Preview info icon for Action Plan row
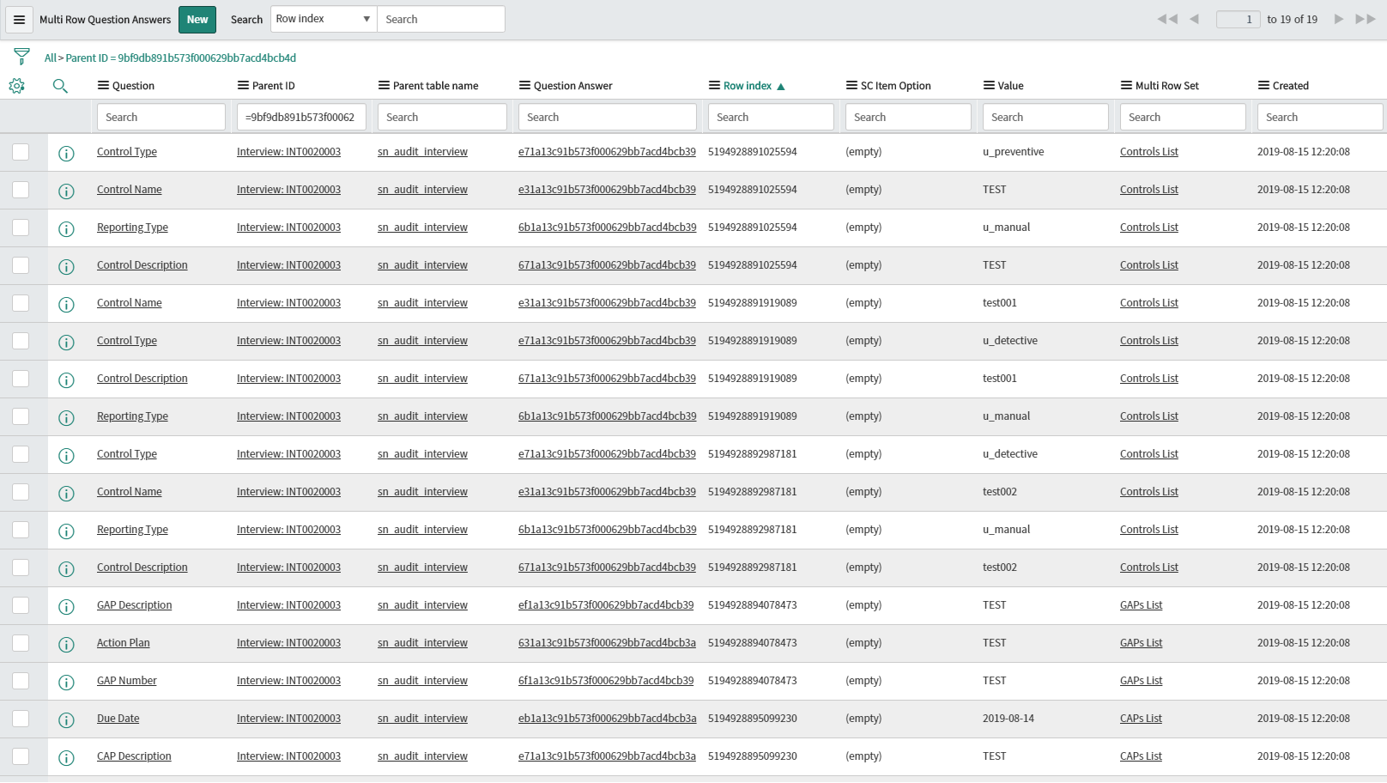 point(66,645)
